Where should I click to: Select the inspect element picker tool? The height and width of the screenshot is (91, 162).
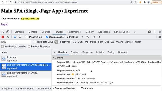click(x=3, y=32)
